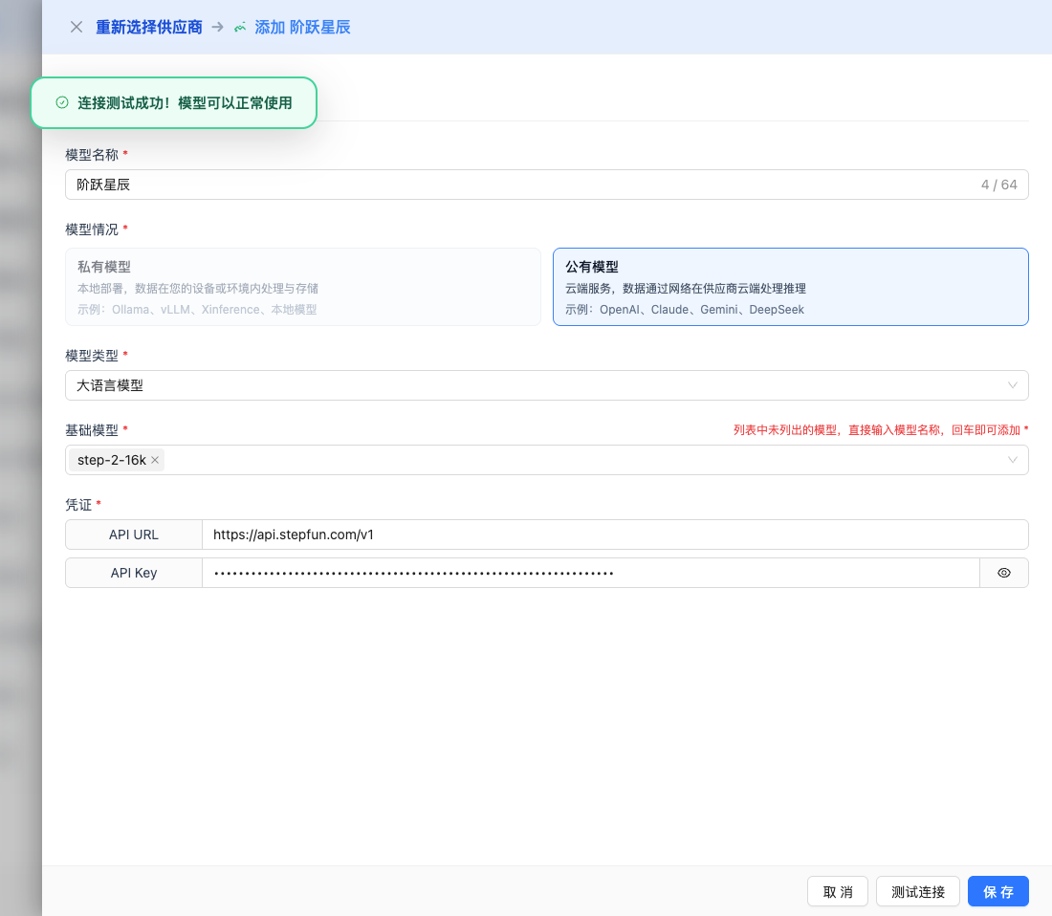Select the 公有模型 option card
Screen dimensions: 1052x916
[790, 287]
